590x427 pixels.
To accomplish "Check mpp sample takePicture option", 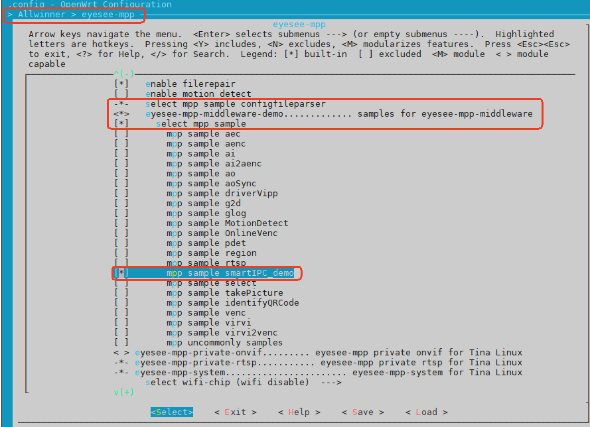I will pyautogui.click(x=121, y=293).
